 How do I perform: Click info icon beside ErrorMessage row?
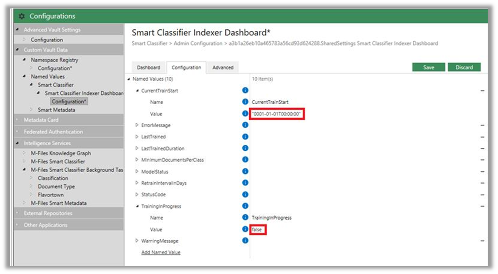245,125
